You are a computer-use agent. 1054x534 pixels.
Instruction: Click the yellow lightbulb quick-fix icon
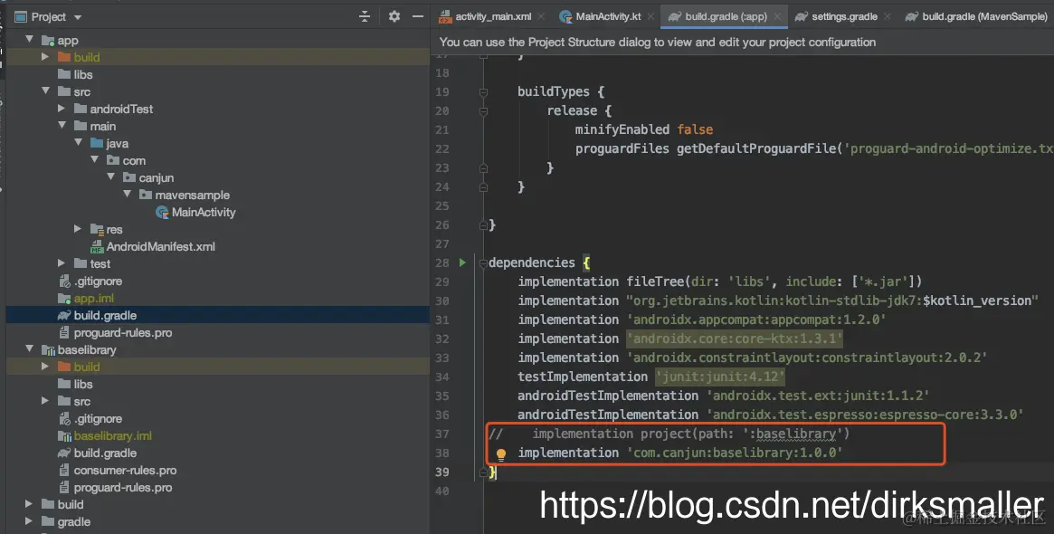501,454
